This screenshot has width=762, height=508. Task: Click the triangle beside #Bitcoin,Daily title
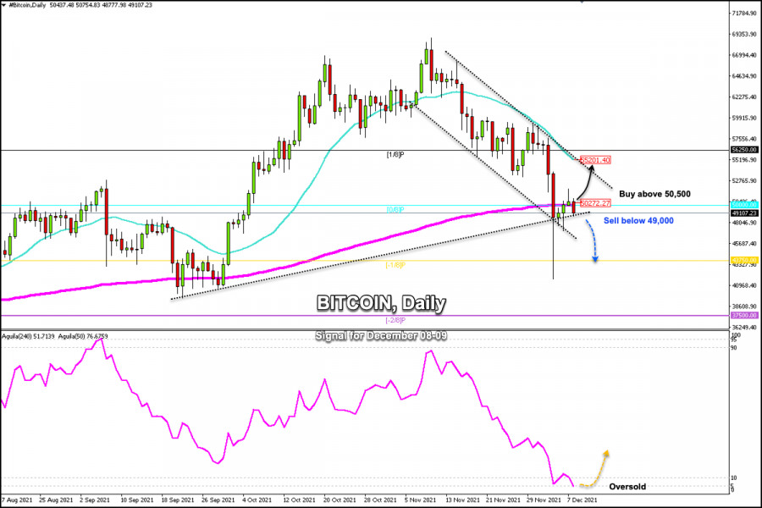pyautogui.click(x=4, y=5)
